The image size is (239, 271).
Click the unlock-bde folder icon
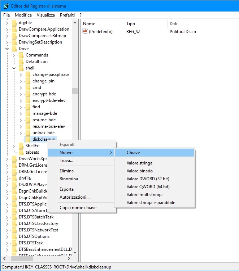[28, 133]
